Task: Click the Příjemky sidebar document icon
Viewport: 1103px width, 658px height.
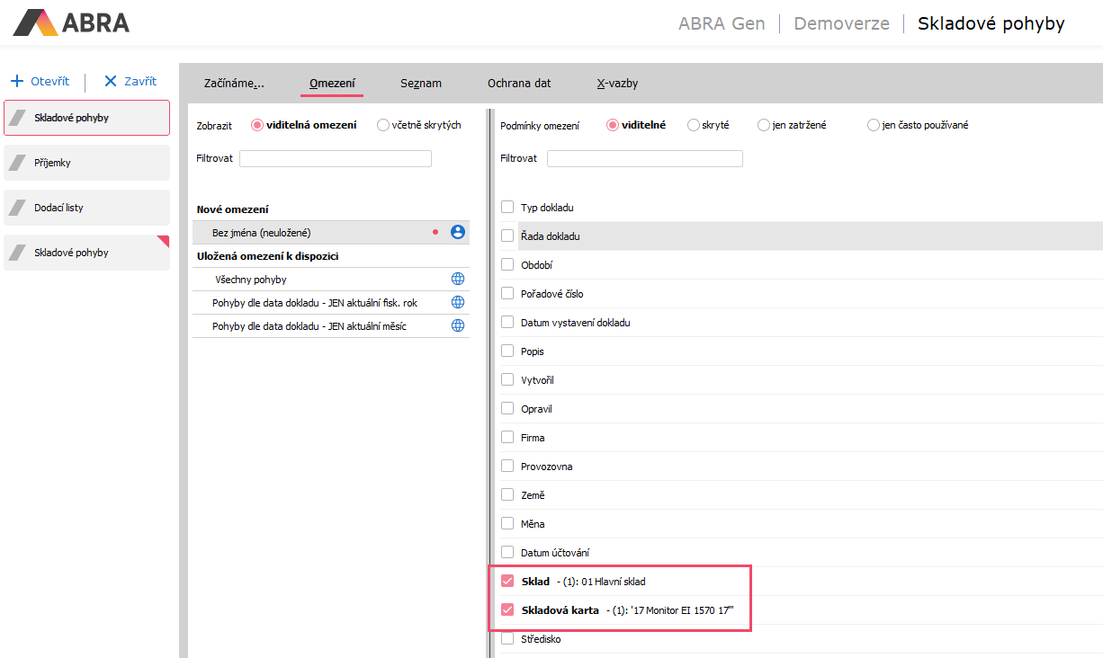Action: pyautogui.click(x=17, y=163)
